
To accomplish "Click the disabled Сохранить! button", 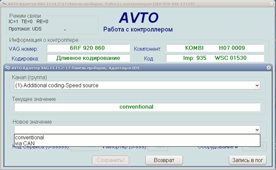I will pos(110,160).
